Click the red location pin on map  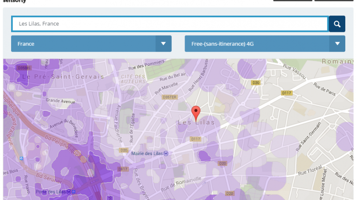(x=196, y=112)
